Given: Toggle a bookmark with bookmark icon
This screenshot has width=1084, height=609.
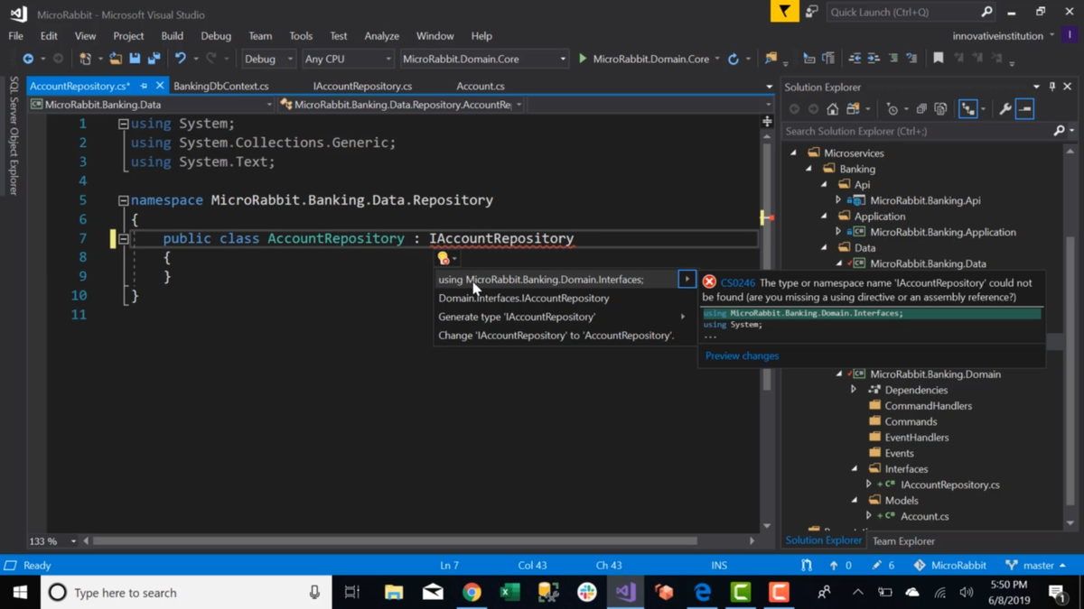Looking at the screenshot, I should pyautogui.click(x=939, y=59).
